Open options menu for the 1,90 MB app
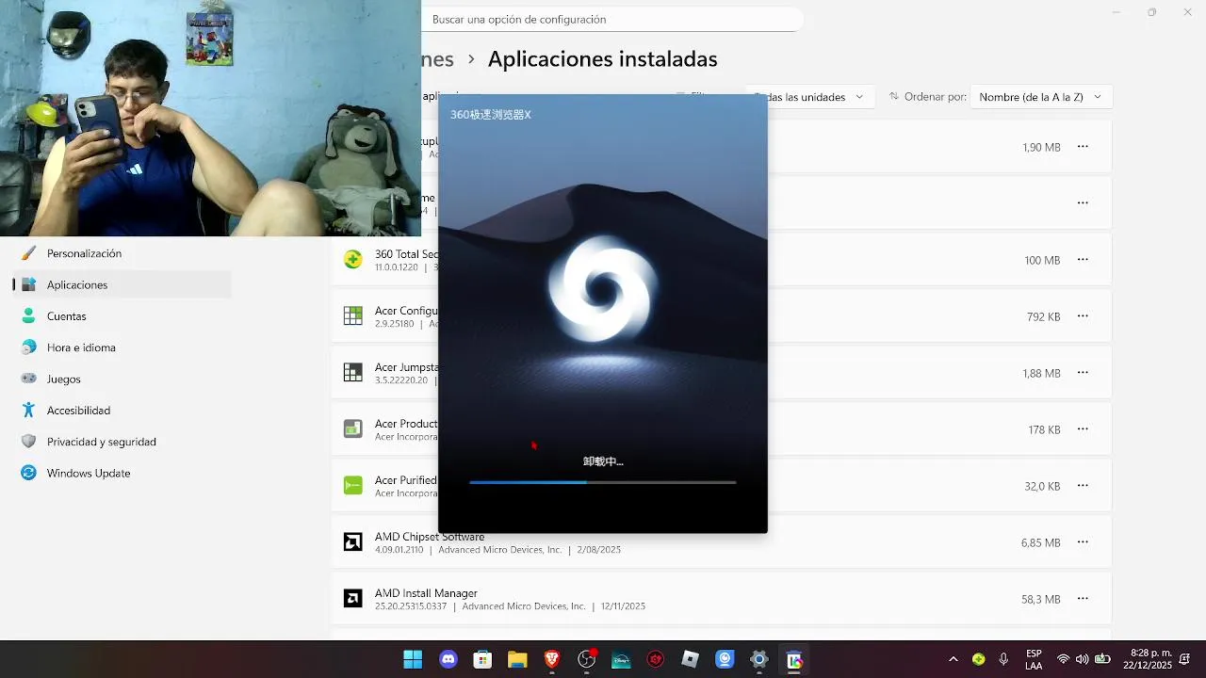Viewport: 1206px width, 678px height. tap(1083, 147)
